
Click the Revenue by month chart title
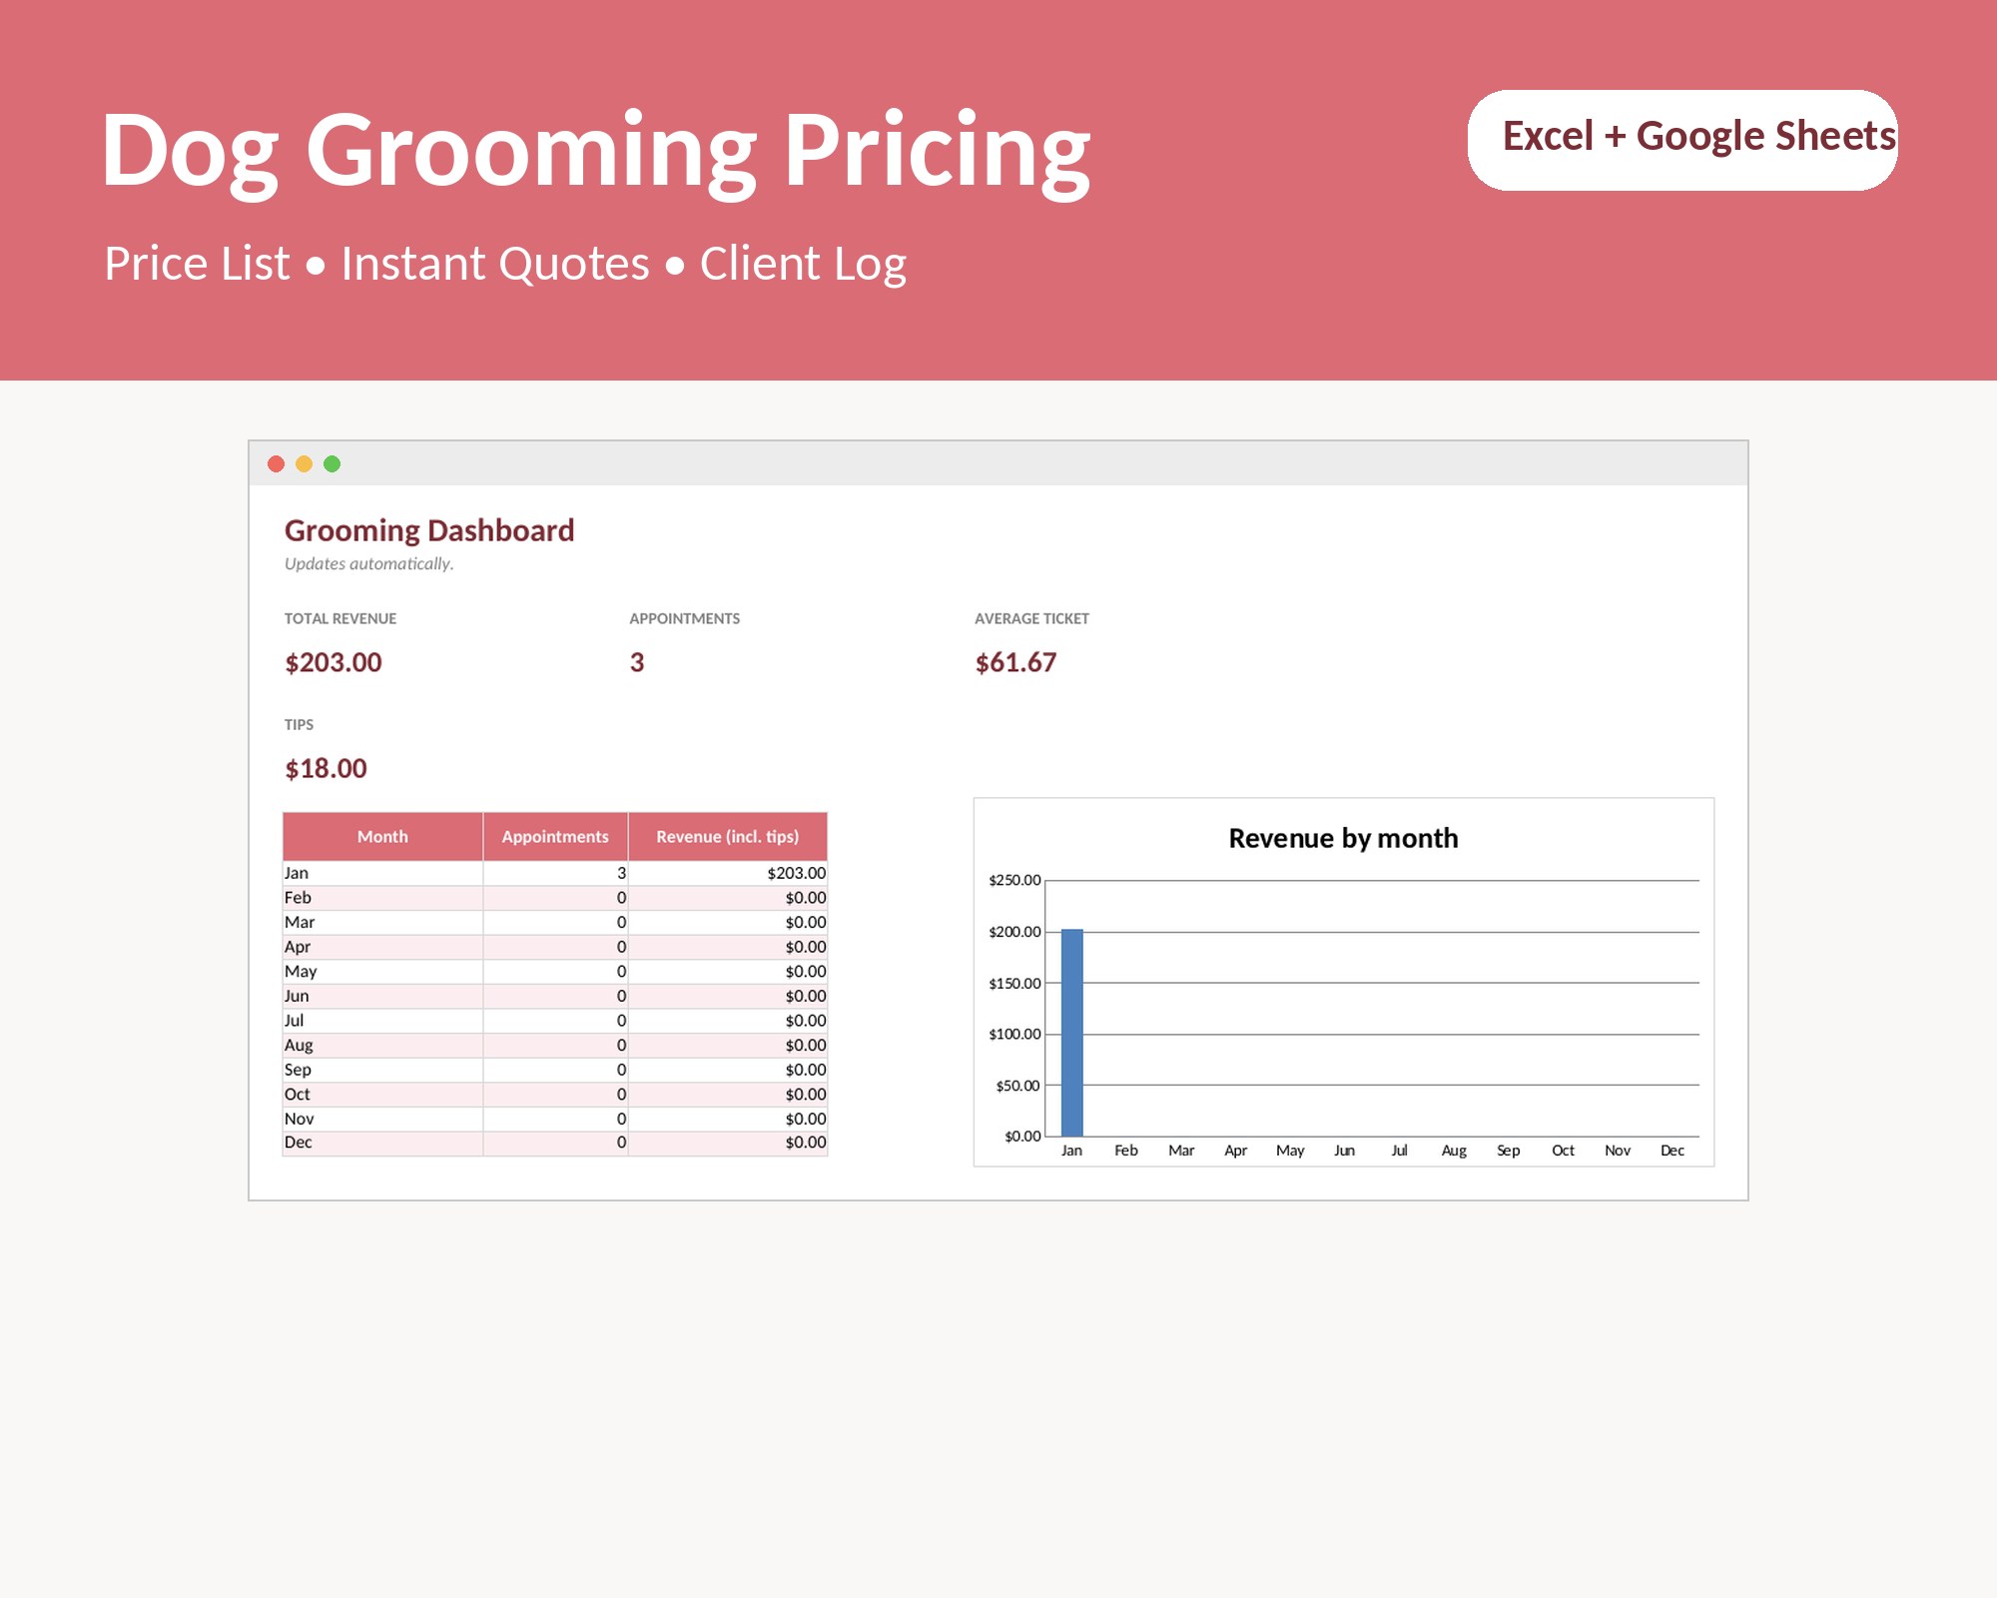1343,838
